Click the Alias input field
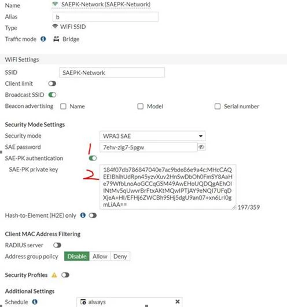Image resolution: width=287 pixels, height=307 pixels. point(105,17)
